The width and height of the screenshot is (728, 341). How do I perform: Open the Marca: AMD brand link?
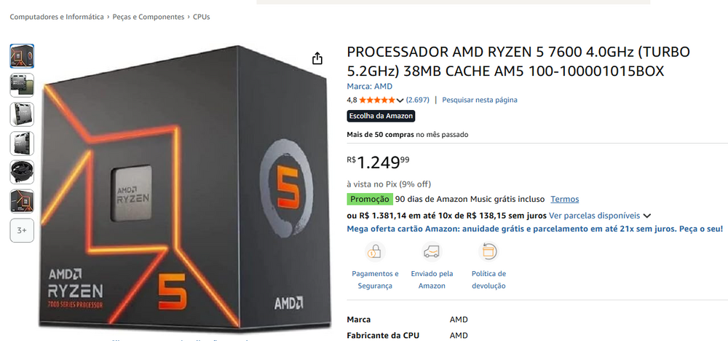click(369, 86)
